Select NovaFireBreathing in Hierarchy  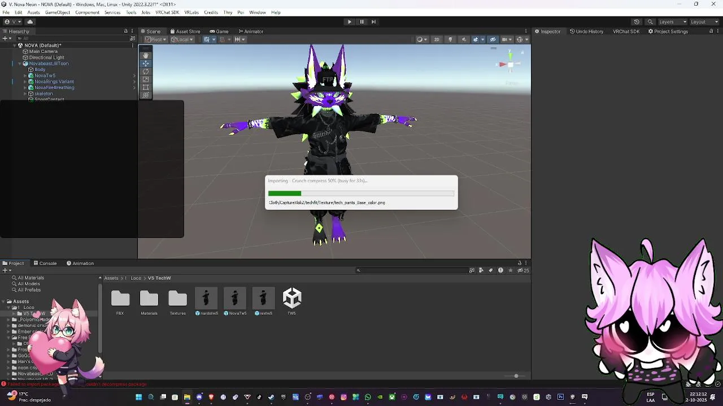click(54, 87)
